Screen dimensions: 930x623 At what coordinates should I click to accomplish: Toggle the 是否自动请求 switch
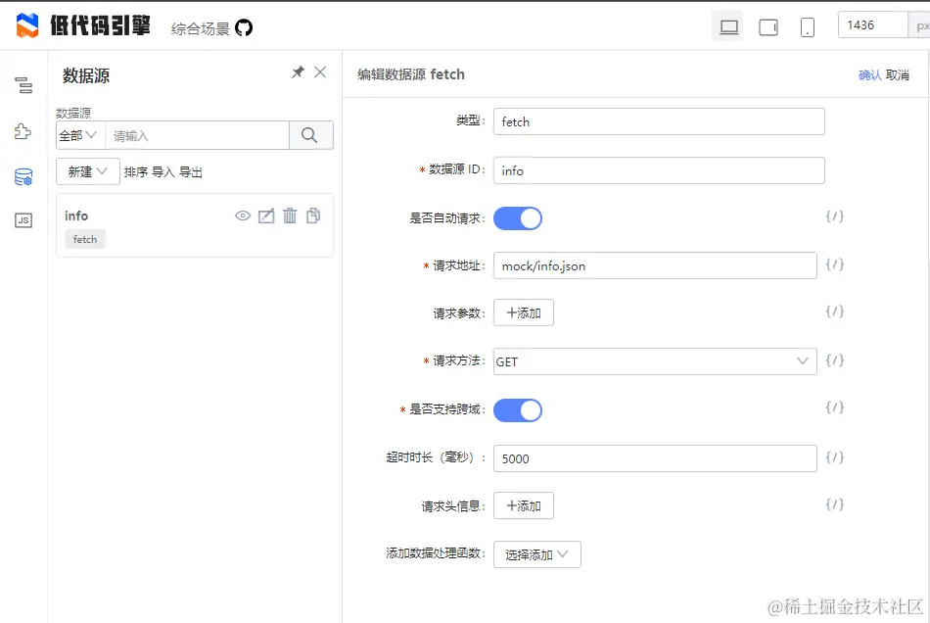click(x=518, y=218)
